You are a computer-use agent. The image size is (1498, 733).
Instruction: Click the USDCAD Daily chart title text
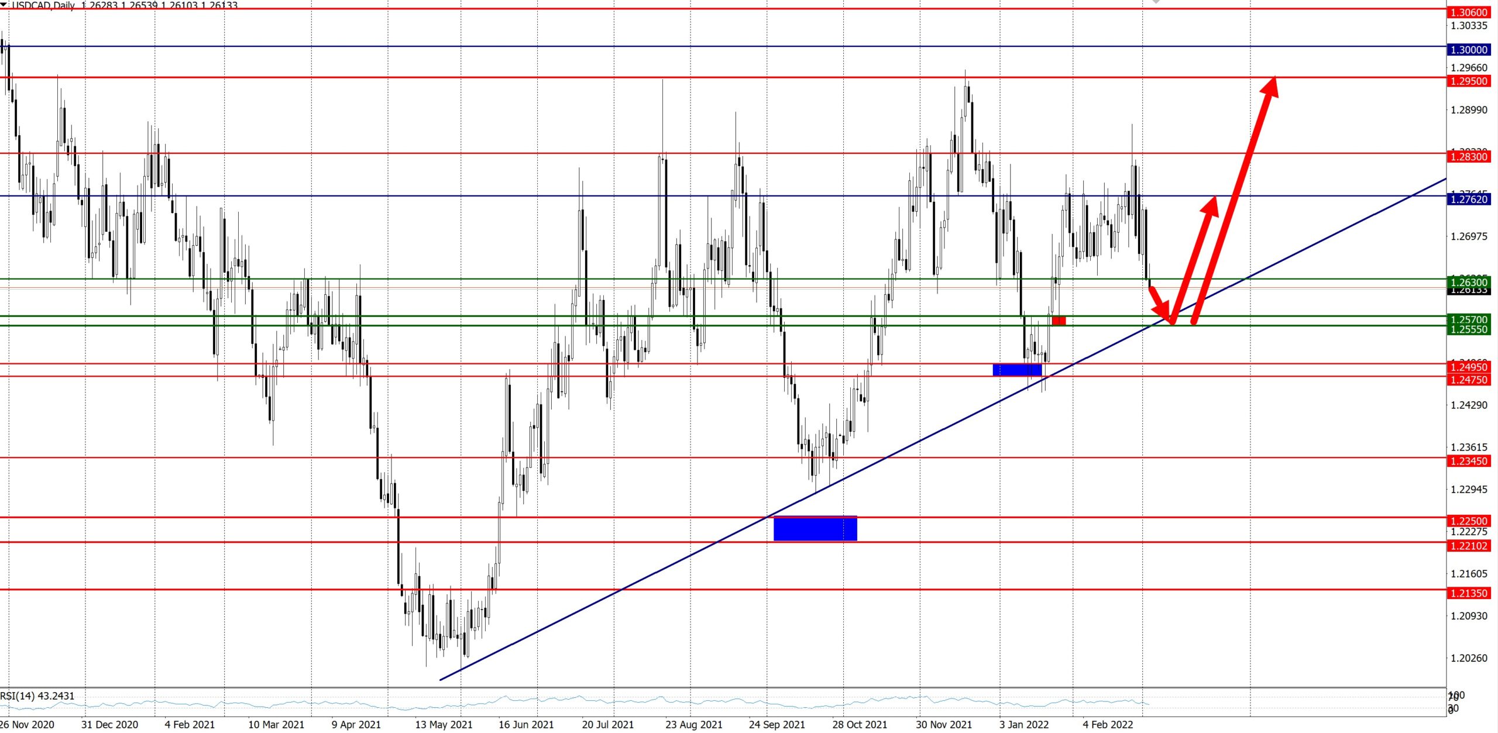click(x=44, y=5)
